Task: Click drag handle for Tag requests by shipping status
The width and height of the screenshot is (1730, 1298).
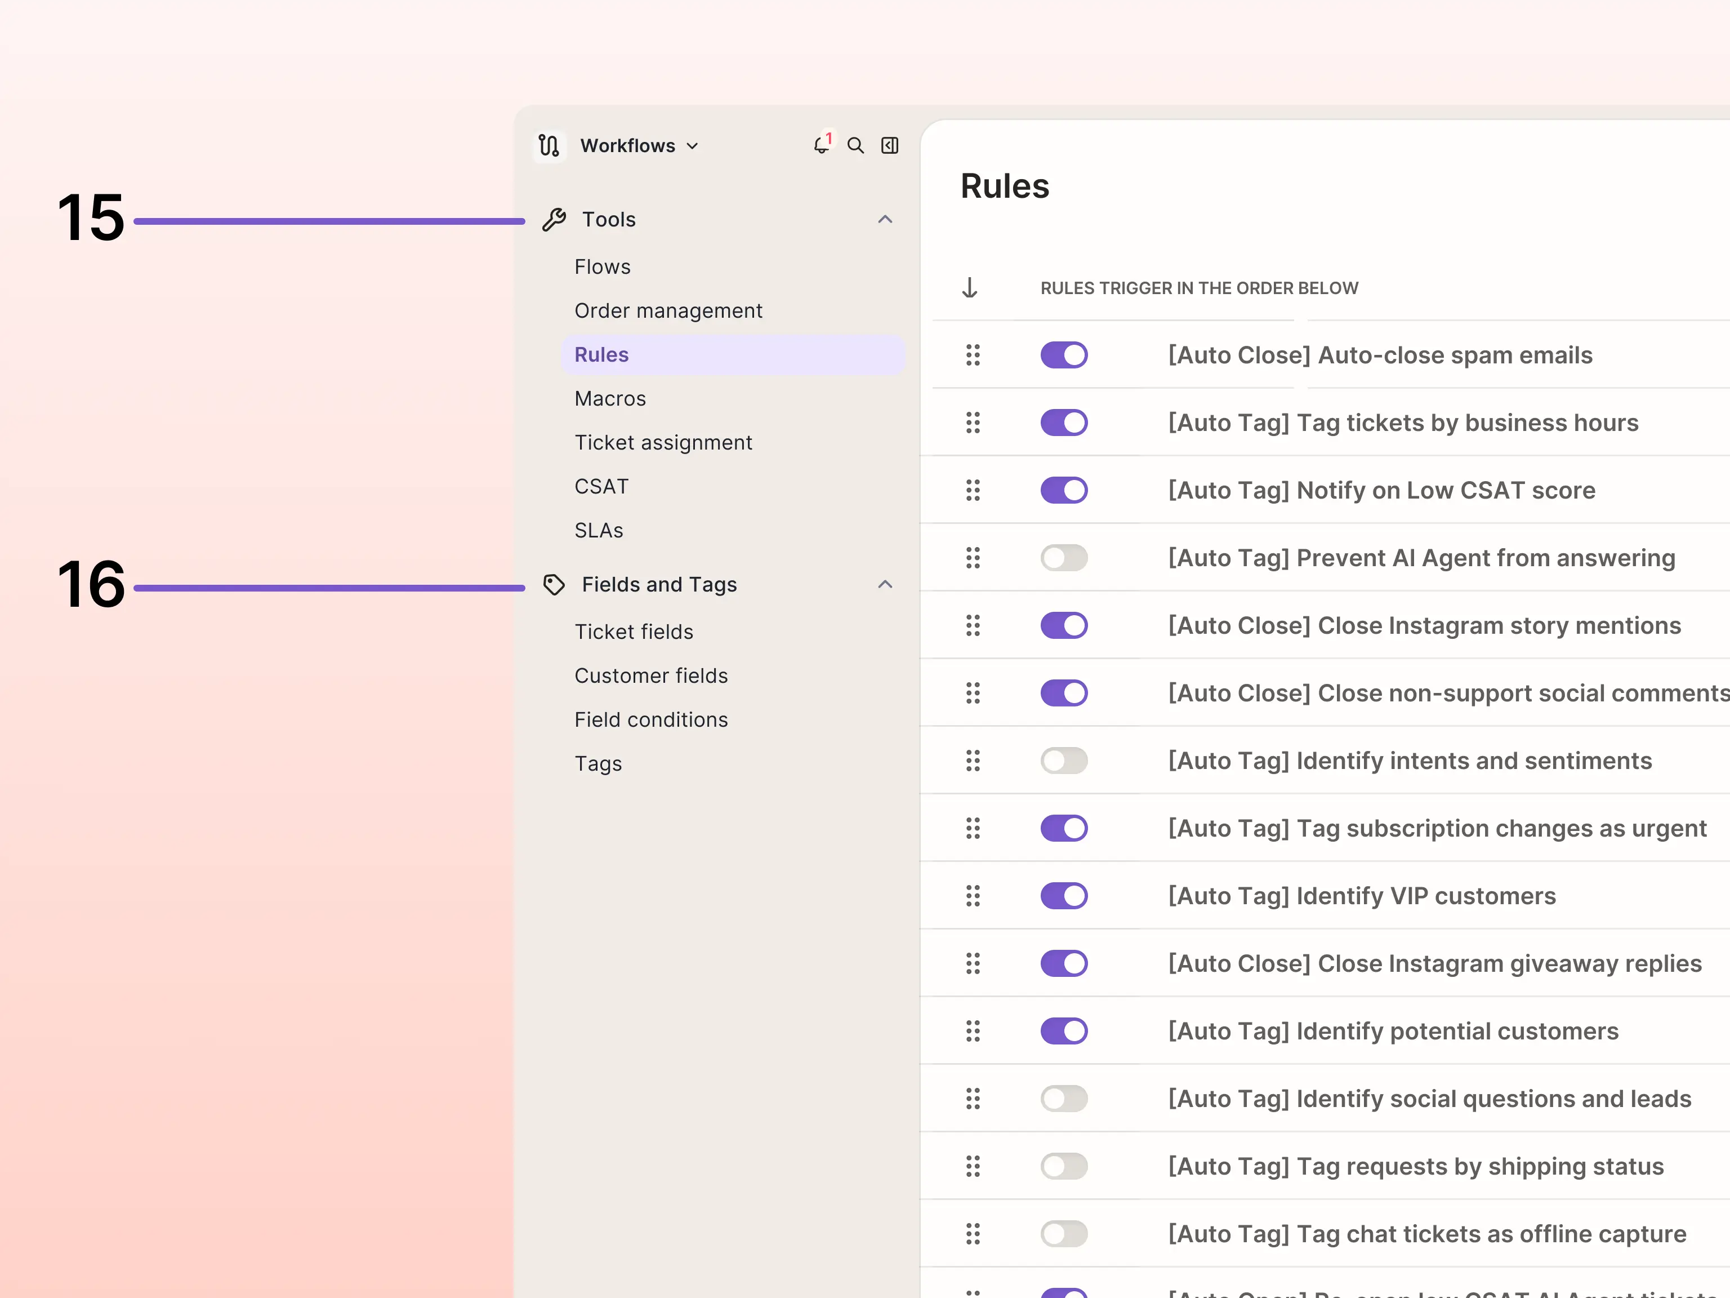Action: [x=973, y=1167]
